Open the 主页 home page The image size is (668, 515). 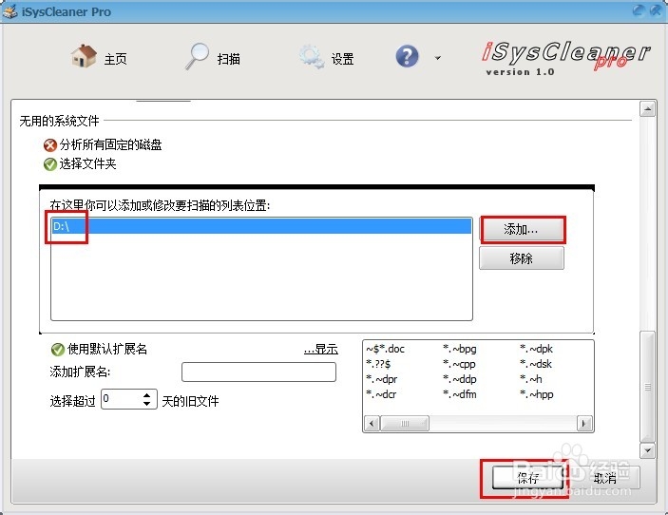tap(99, 57)
